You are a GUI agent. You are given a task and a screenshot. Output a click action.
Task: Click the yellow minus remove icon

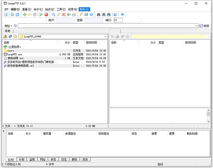click(29, 15)
